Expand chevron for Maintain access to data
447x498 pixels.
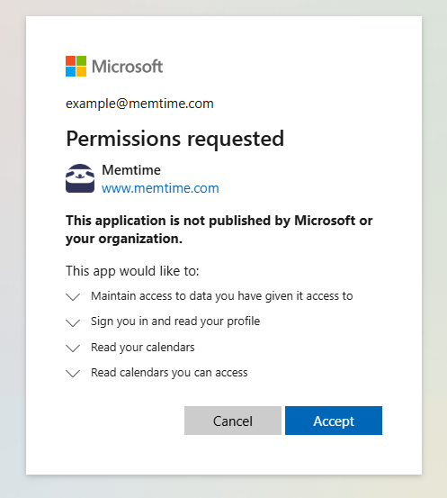coord(73,297)
